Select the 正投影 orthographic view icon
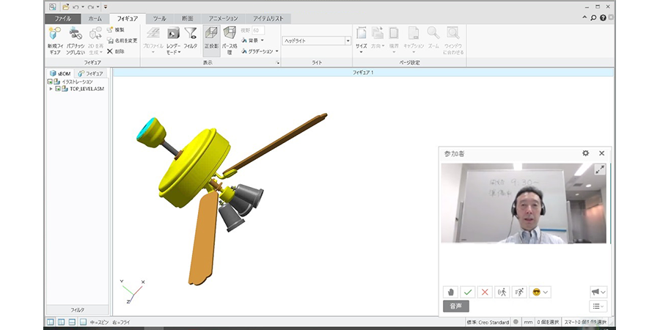This screenshot has height=330, width=660. coord(210,34)
